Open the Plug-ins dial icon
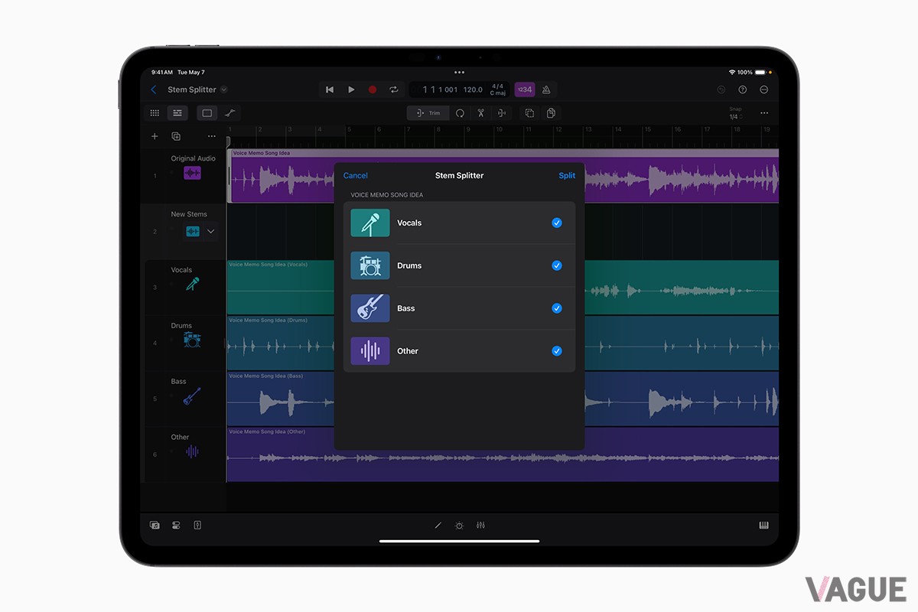The width and height of the screenshot is (918, 612). (x=459, y=526)
